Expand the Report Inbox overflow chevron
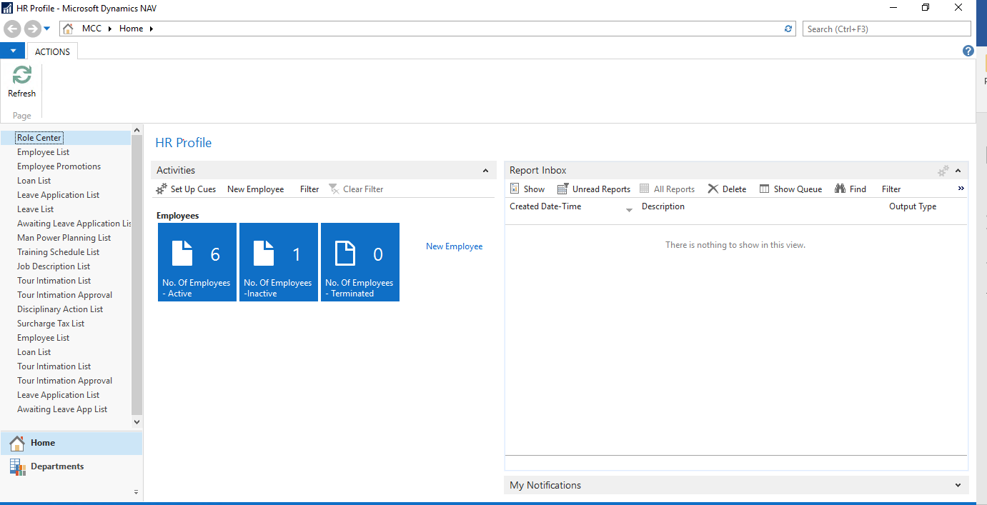Screen dimensions: 987x505 point(961,189)
